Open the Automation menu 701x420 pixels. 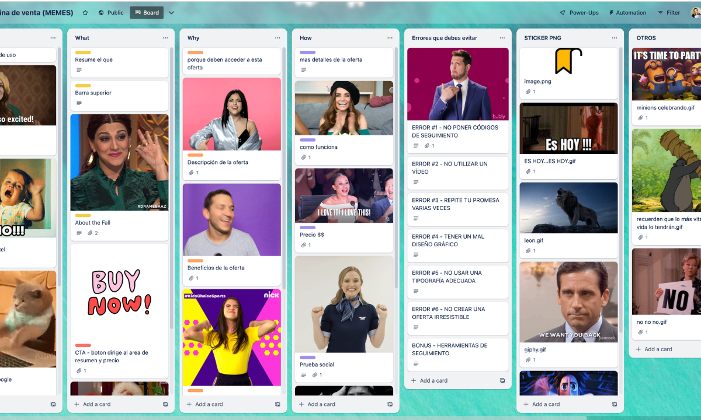click(x=627, y=12)
